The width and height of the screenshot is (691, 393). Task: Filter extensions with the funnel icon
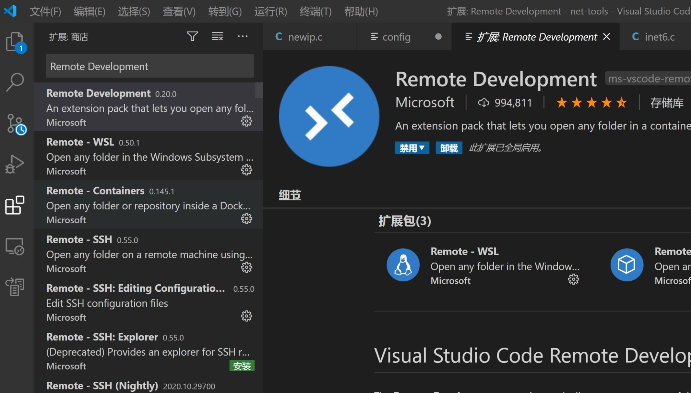click(192, 36)
